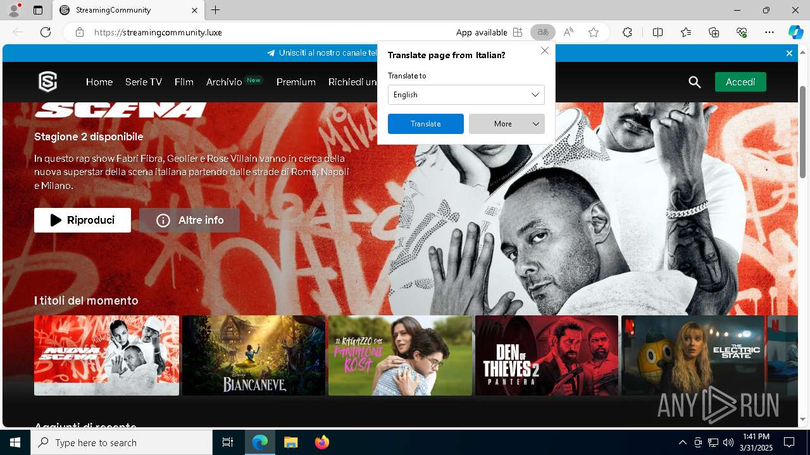Open the Favorites list icon
Screen dimensions: 810x455
[686, 32]
